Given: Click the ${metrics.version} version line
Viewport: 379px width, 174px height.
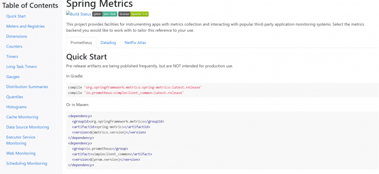Looking at the screenshot, I should 109,132.
